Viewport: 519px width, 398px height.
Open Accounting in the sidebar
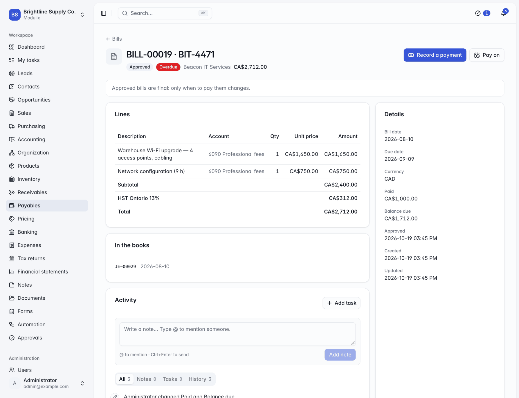click(47, 140)
